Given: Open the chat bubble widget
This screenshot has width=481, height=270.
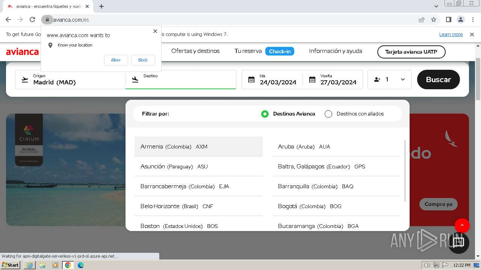Looking at the screenshot, I should [x=458, y=243].
